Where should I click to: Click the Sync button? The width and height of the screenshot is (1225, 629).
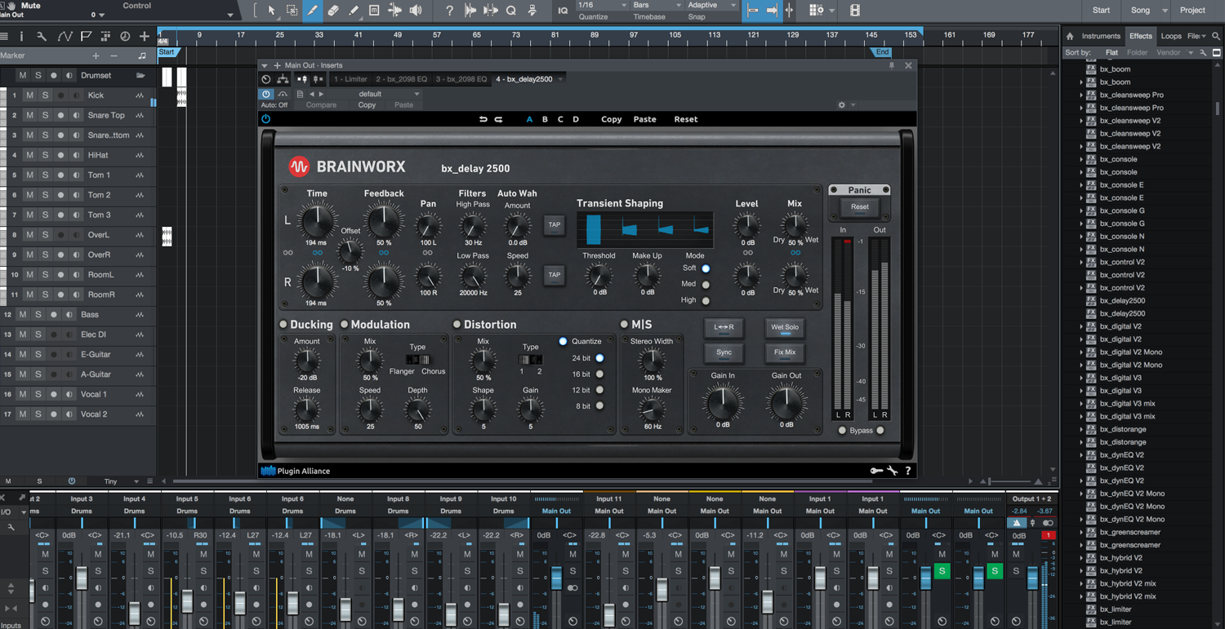[724, 352]
